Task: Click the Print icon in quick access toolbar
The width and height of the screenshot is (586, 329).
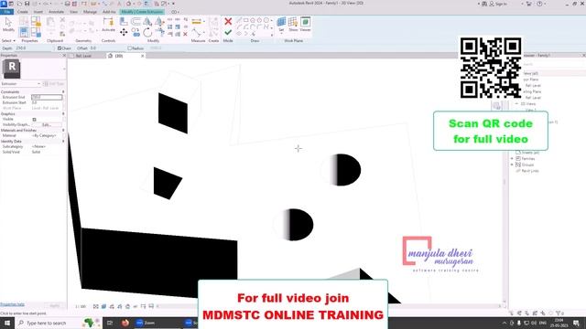Action: click(x=67, y=4)
